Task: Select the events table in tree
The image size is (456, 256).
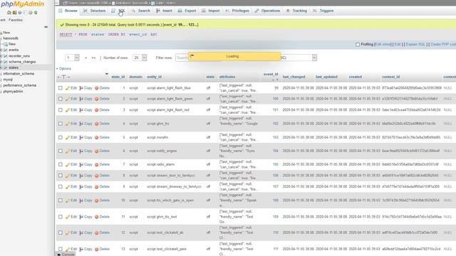Action: pyautogui.click(x=14, y=50)
